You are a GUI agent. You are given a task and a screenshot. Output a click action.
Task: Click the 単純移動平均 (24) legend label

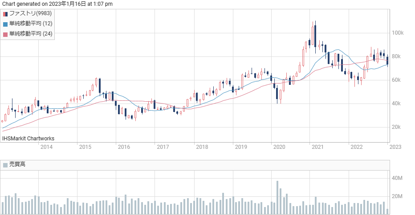31,34
